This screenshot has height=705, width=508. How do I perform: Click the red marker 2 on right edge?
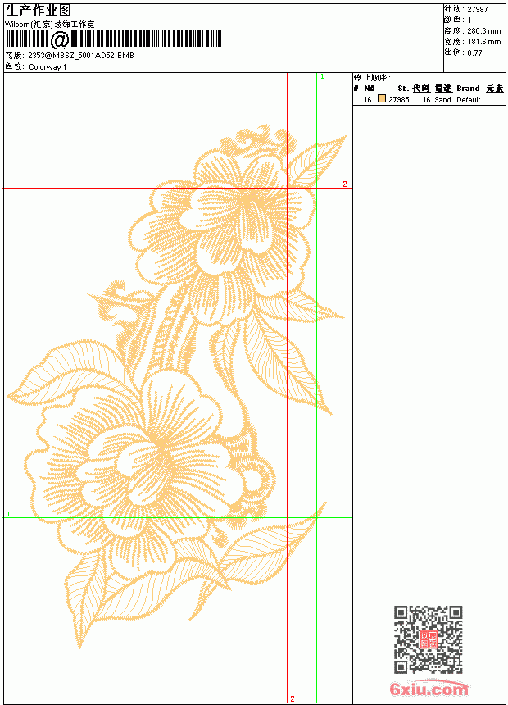click(345, 184)
